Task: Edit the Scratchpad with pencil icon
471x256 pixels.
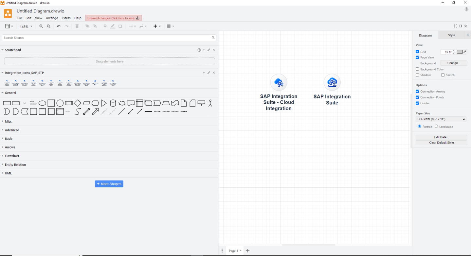Action: coord(209,50)
